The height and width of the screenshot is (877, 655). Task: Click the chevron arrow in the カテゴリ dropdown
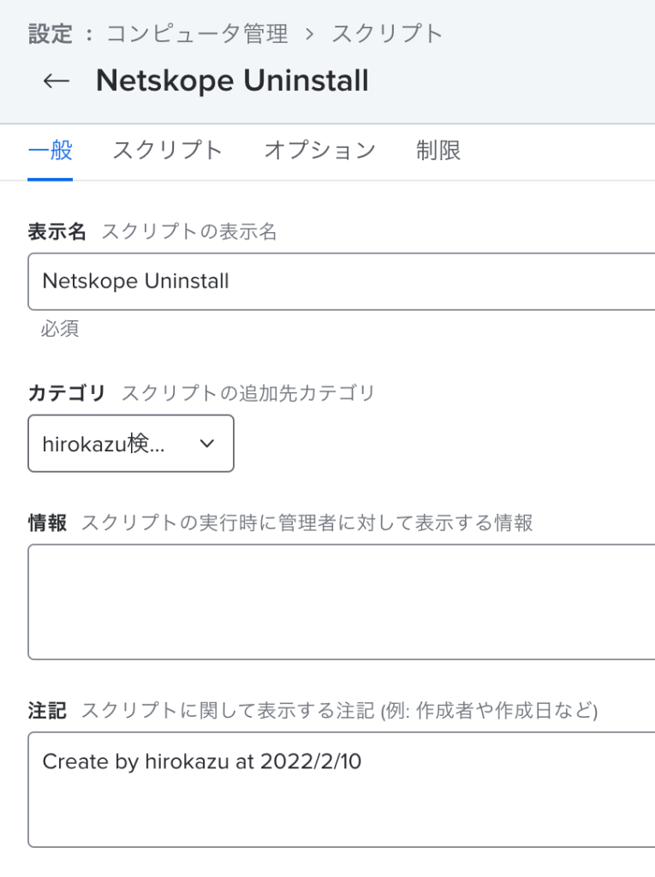pos(207,444)
